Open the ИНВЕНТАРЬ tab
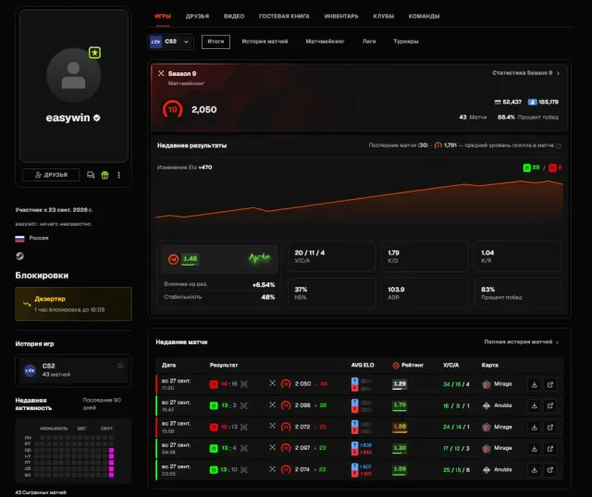The width and height of the screenshot is (592, 497). coord(341,17)
